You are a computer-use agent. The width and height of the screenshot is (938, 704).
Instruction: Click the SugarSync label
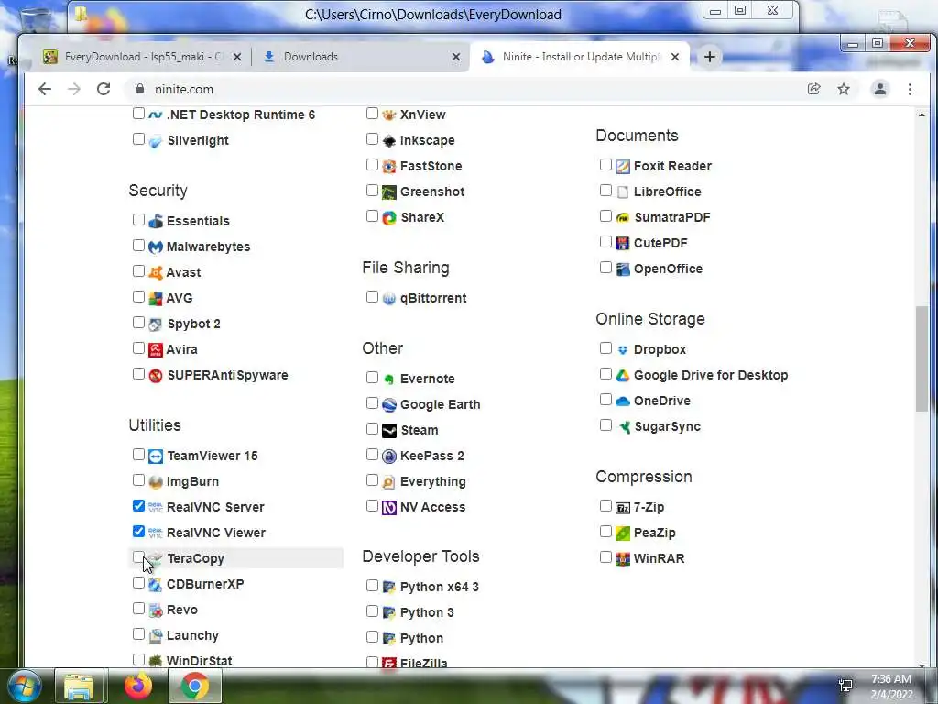tap(667, 427)
